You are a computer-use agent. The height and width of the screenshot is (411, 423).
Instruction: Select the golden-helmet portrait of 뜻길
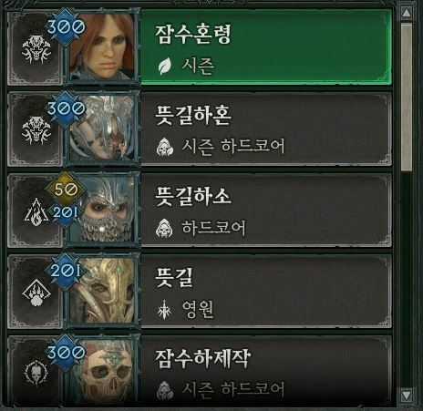102,291
